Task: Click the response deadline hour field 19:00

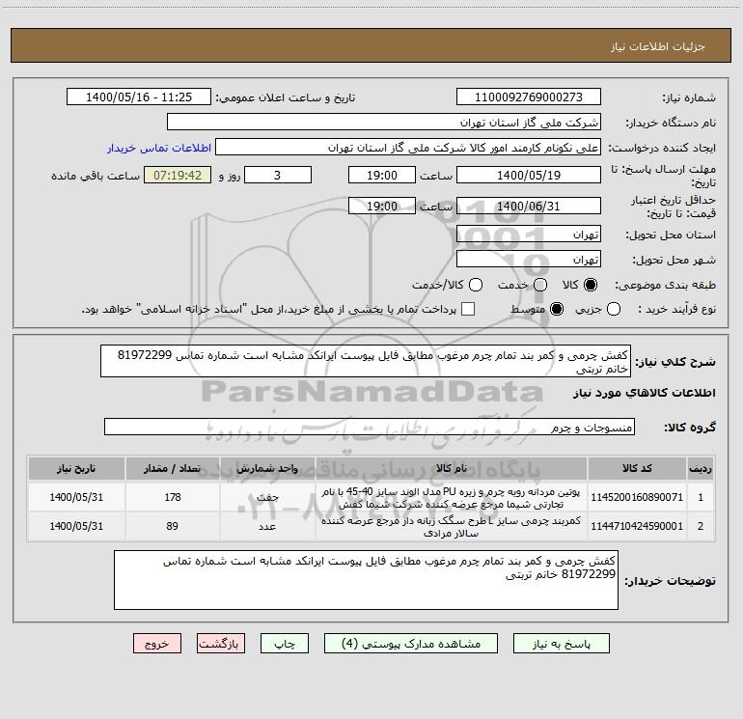Action: pyautogui.click(x=382, y=176)
